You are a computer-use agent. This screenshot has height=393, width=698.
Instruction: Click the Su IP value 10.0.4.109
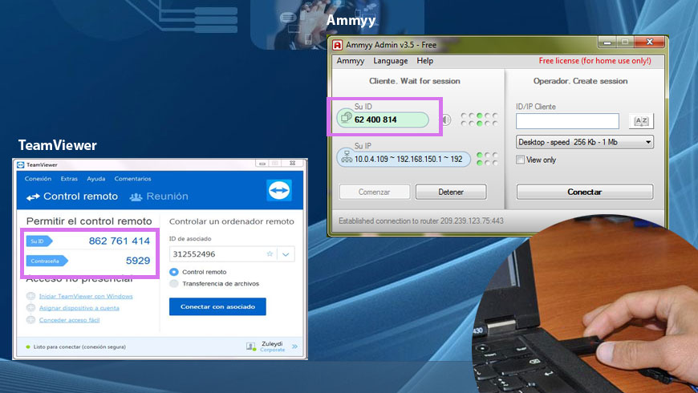[408, 159]
